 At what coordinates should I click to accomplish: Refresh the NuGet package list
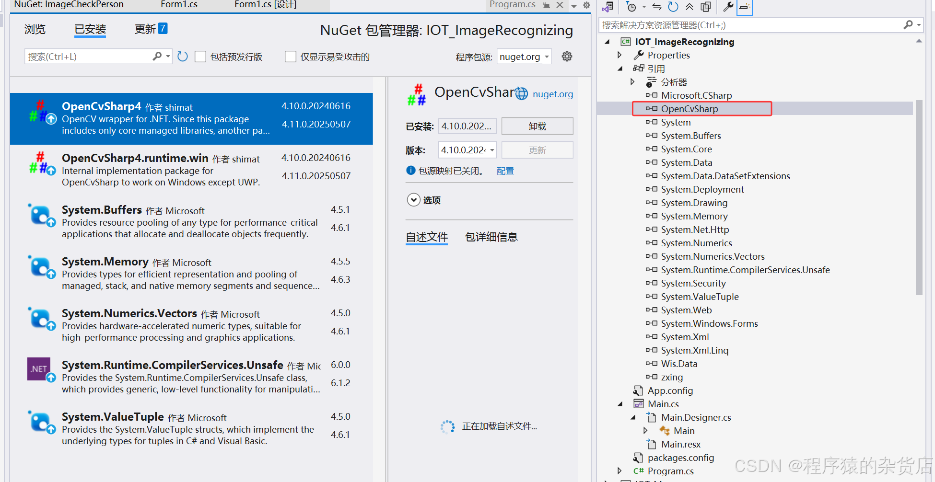pos(182,57)
